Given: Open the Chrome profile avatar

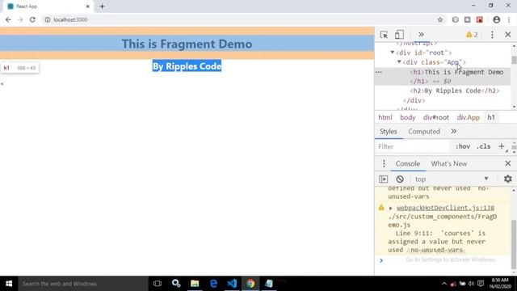Looking at the screenshot, I should 496,19.
